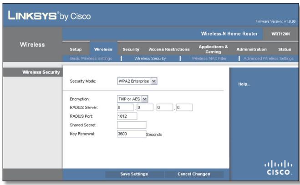Click the Wireless-N Home Router title

click(x=229, y=34)
